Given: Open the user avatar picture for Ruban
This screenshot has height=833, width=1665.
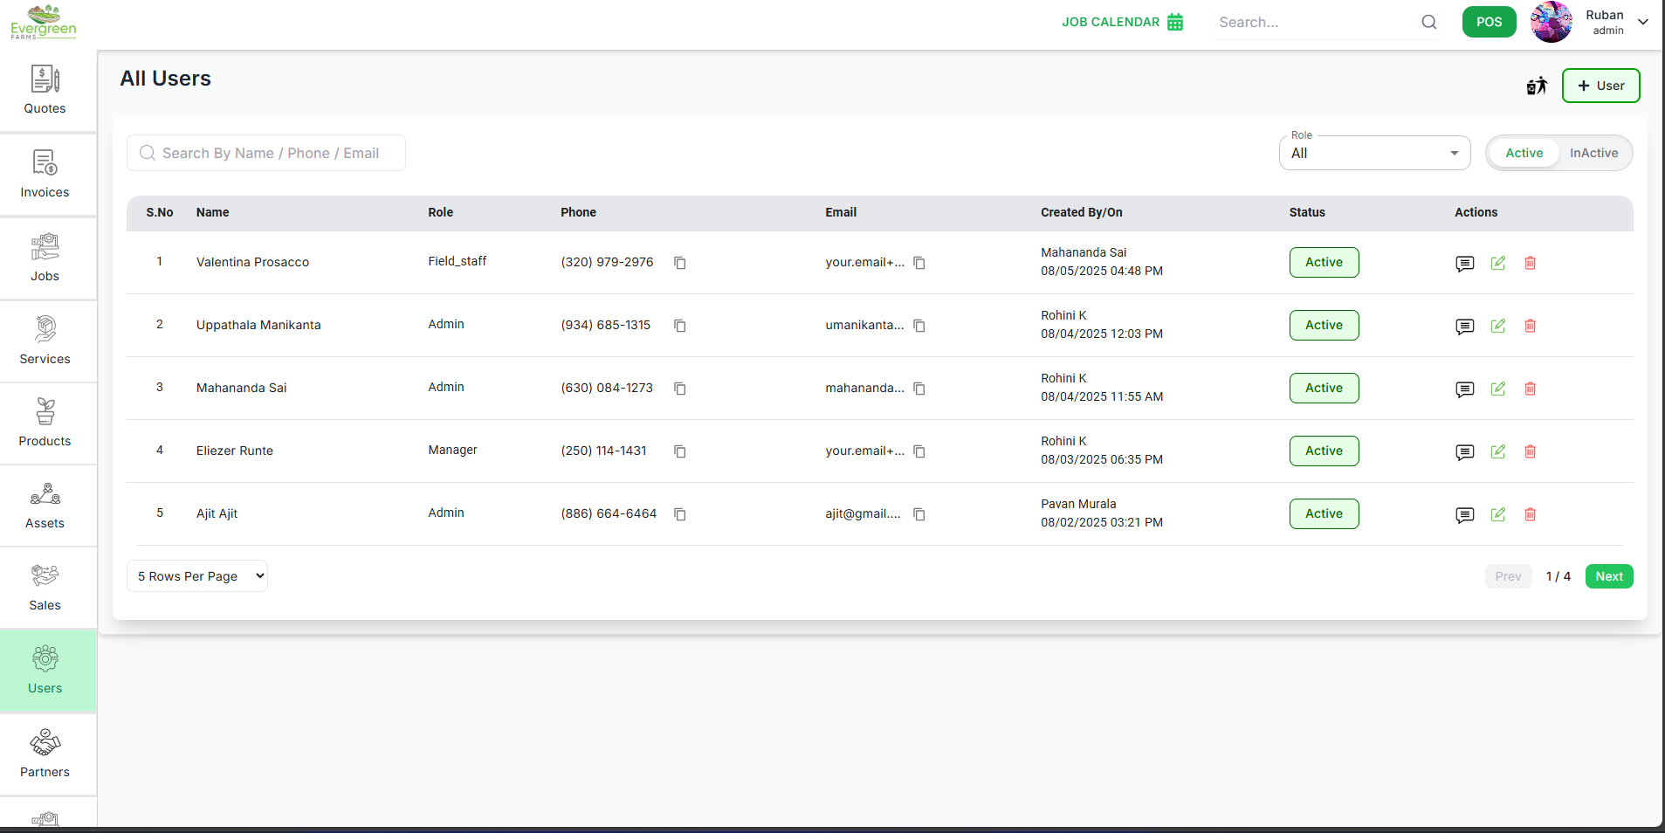Looking at the screenshot, I should click(x=1551, y=22).
